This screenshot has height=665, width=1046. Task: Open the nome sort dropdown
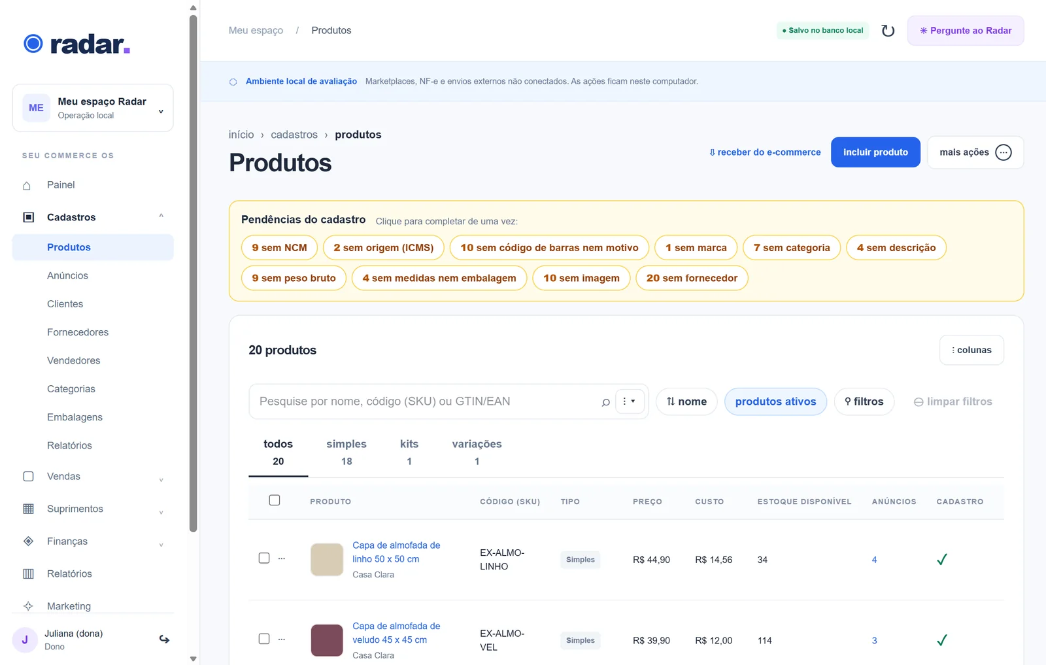[x=686, y=401]
